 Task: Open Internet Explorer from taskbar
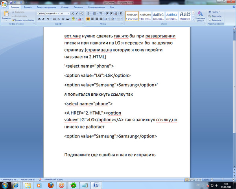click(x=15, y=185)
